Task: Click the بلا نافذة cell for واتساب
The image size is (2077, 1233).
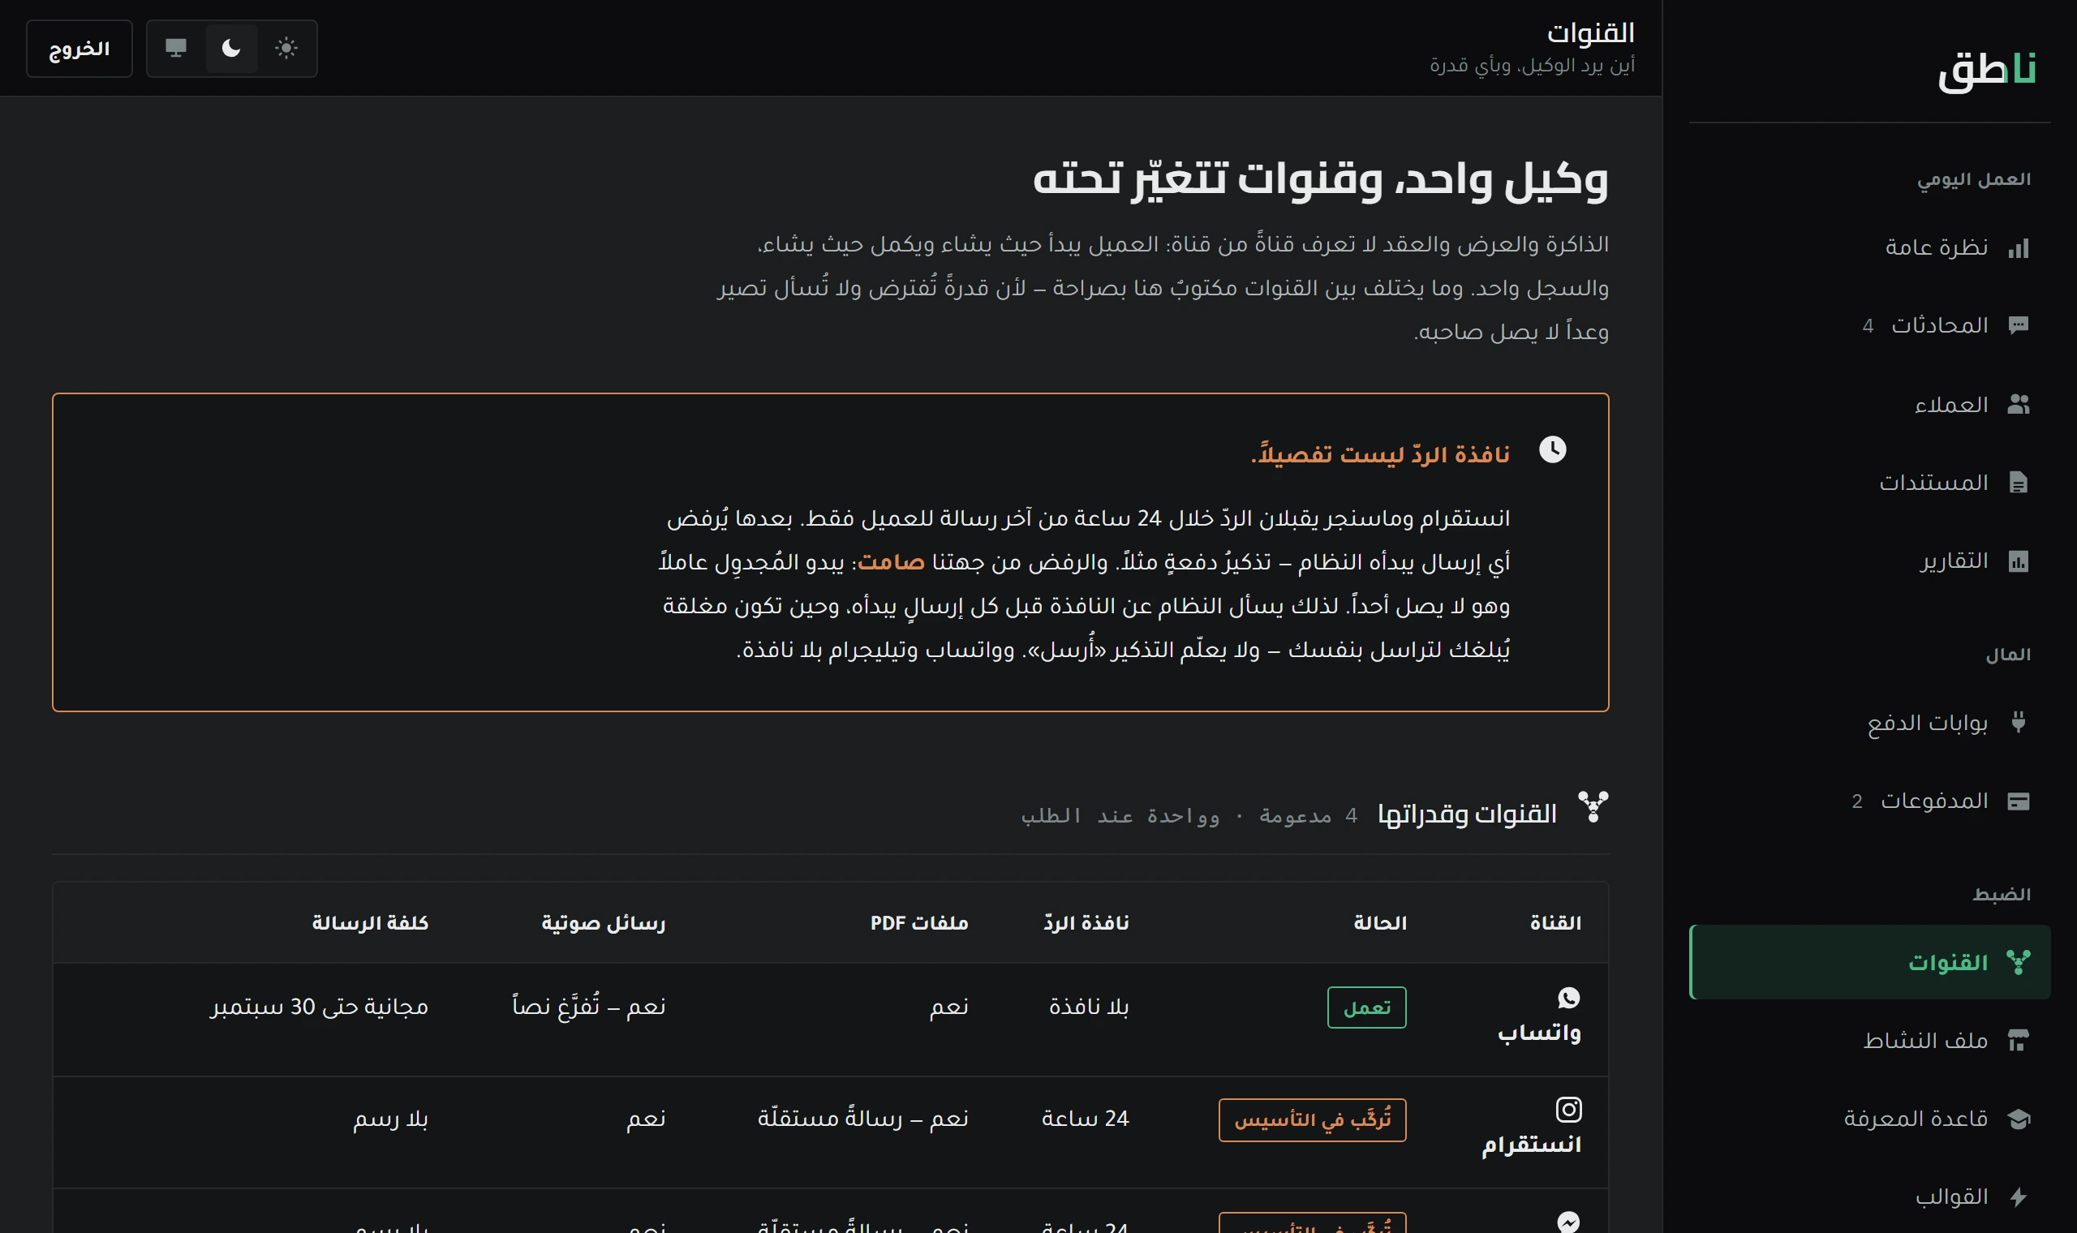Action: click(x=1089, y=1007)
